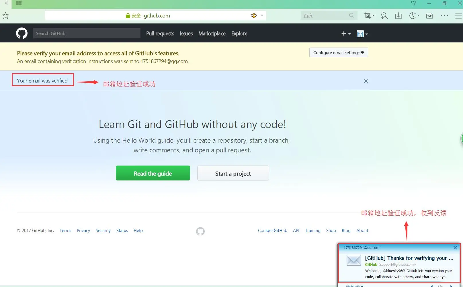Click Configure email settings button
Screen dimensions: 463x287
339,52
